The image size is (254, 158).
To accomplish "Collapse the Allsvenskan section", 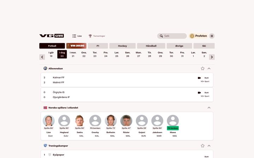I will 209,68.
